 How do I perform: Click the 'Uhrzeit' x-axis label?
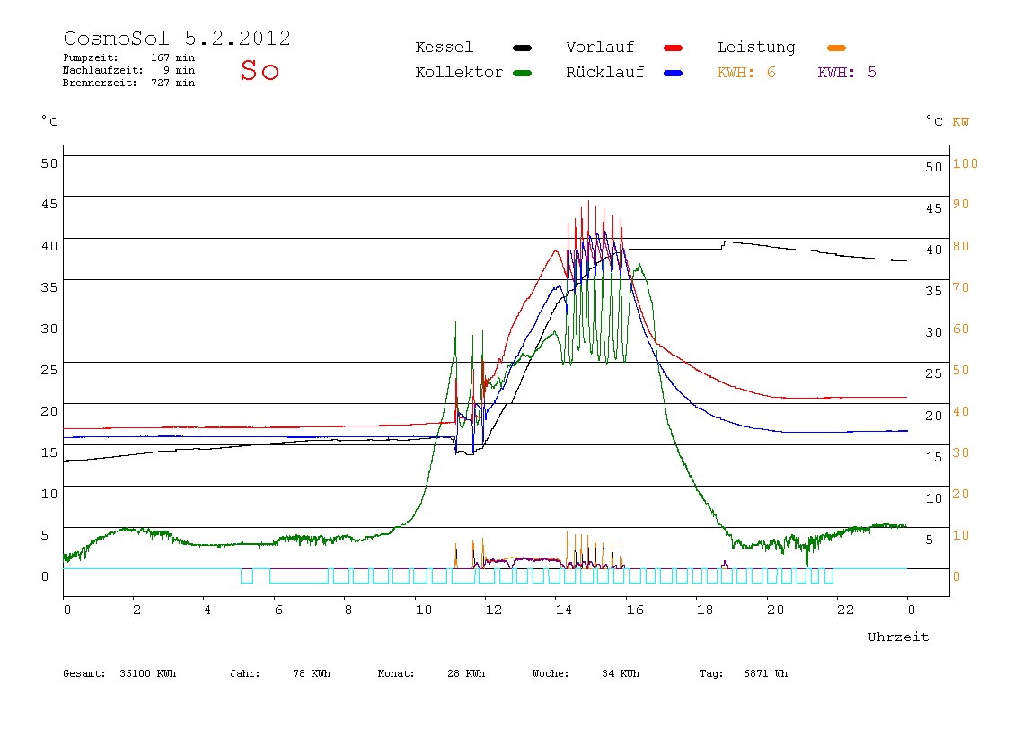click(898, 637)
